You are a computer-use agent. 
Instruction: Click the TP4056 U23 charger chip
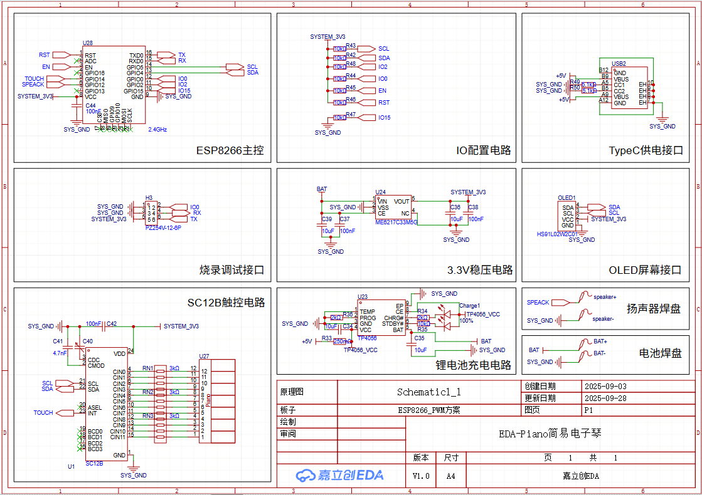pos(381,318)
